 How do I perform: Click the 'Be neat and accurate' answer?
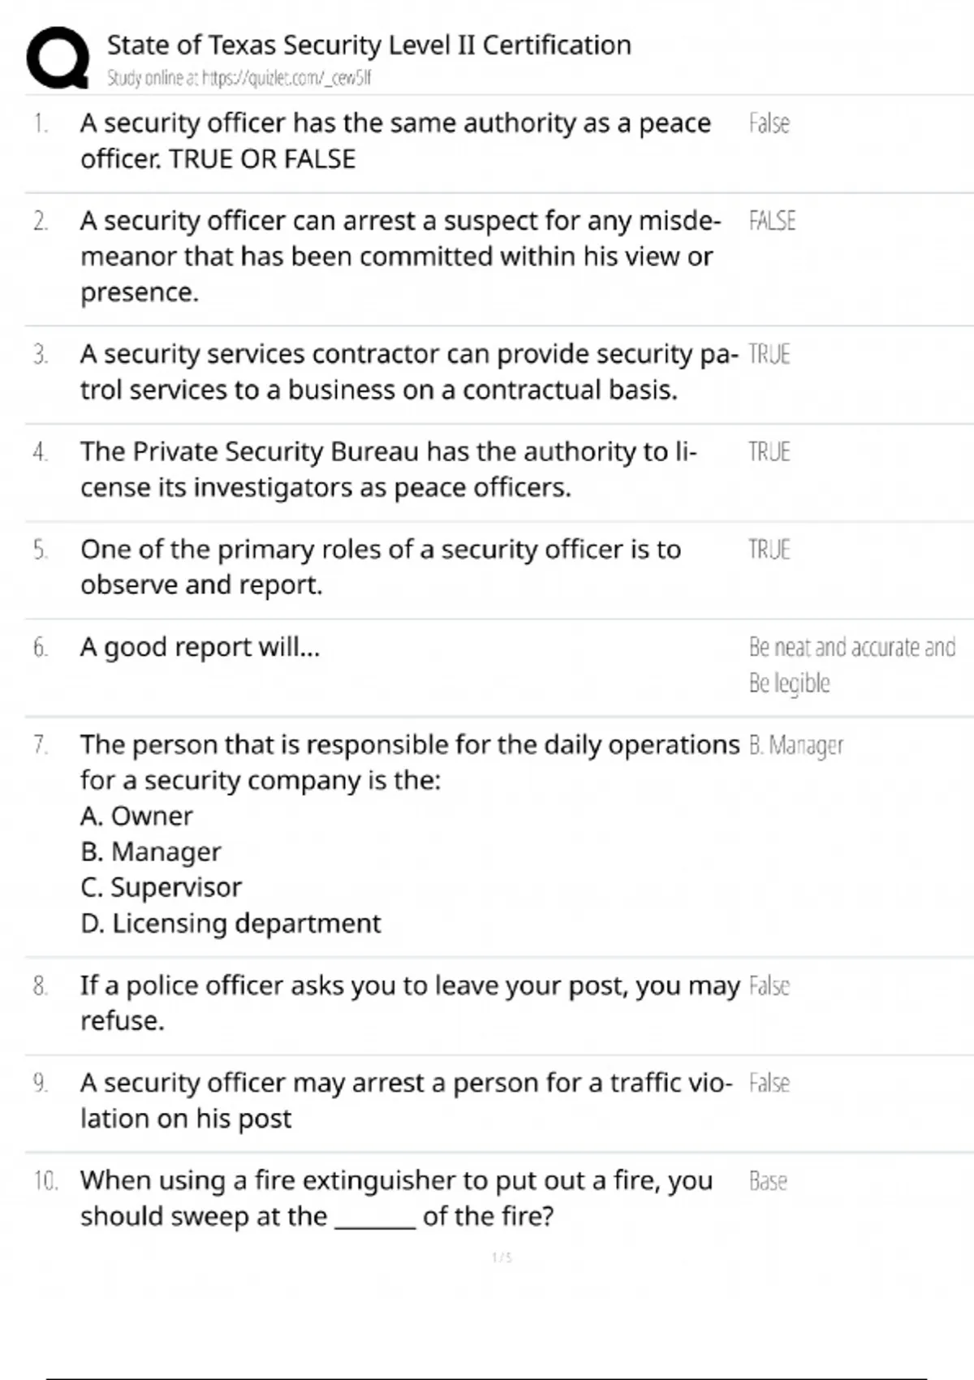[x=851, y=648]
